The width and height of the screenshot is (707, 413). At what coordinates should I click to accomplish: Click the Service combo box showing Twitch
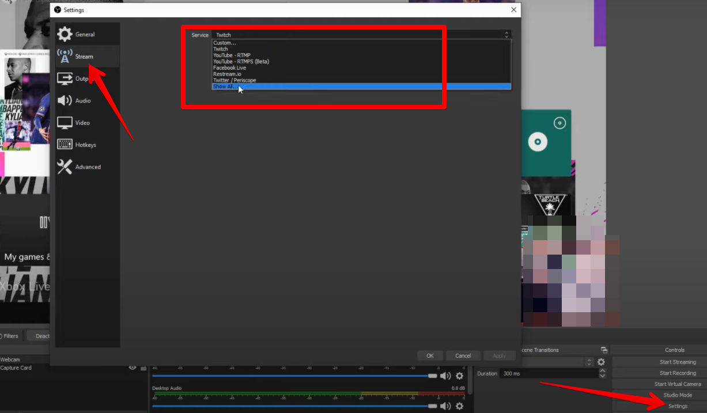(x=361, y=35)
